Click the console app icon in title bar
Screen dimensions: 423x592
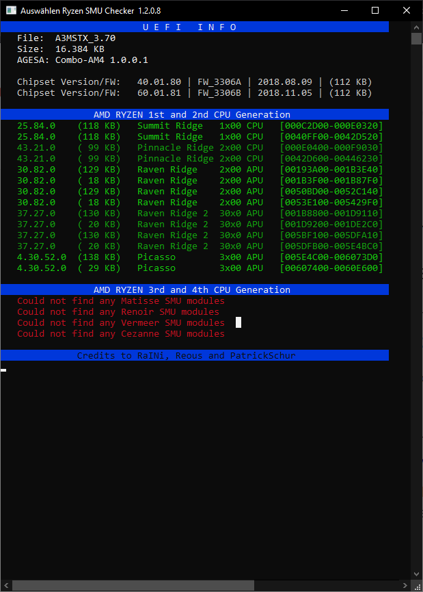click(11, 10)
